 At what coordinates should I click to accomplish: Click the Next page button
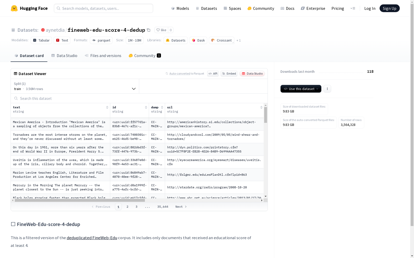click(181, 207)
